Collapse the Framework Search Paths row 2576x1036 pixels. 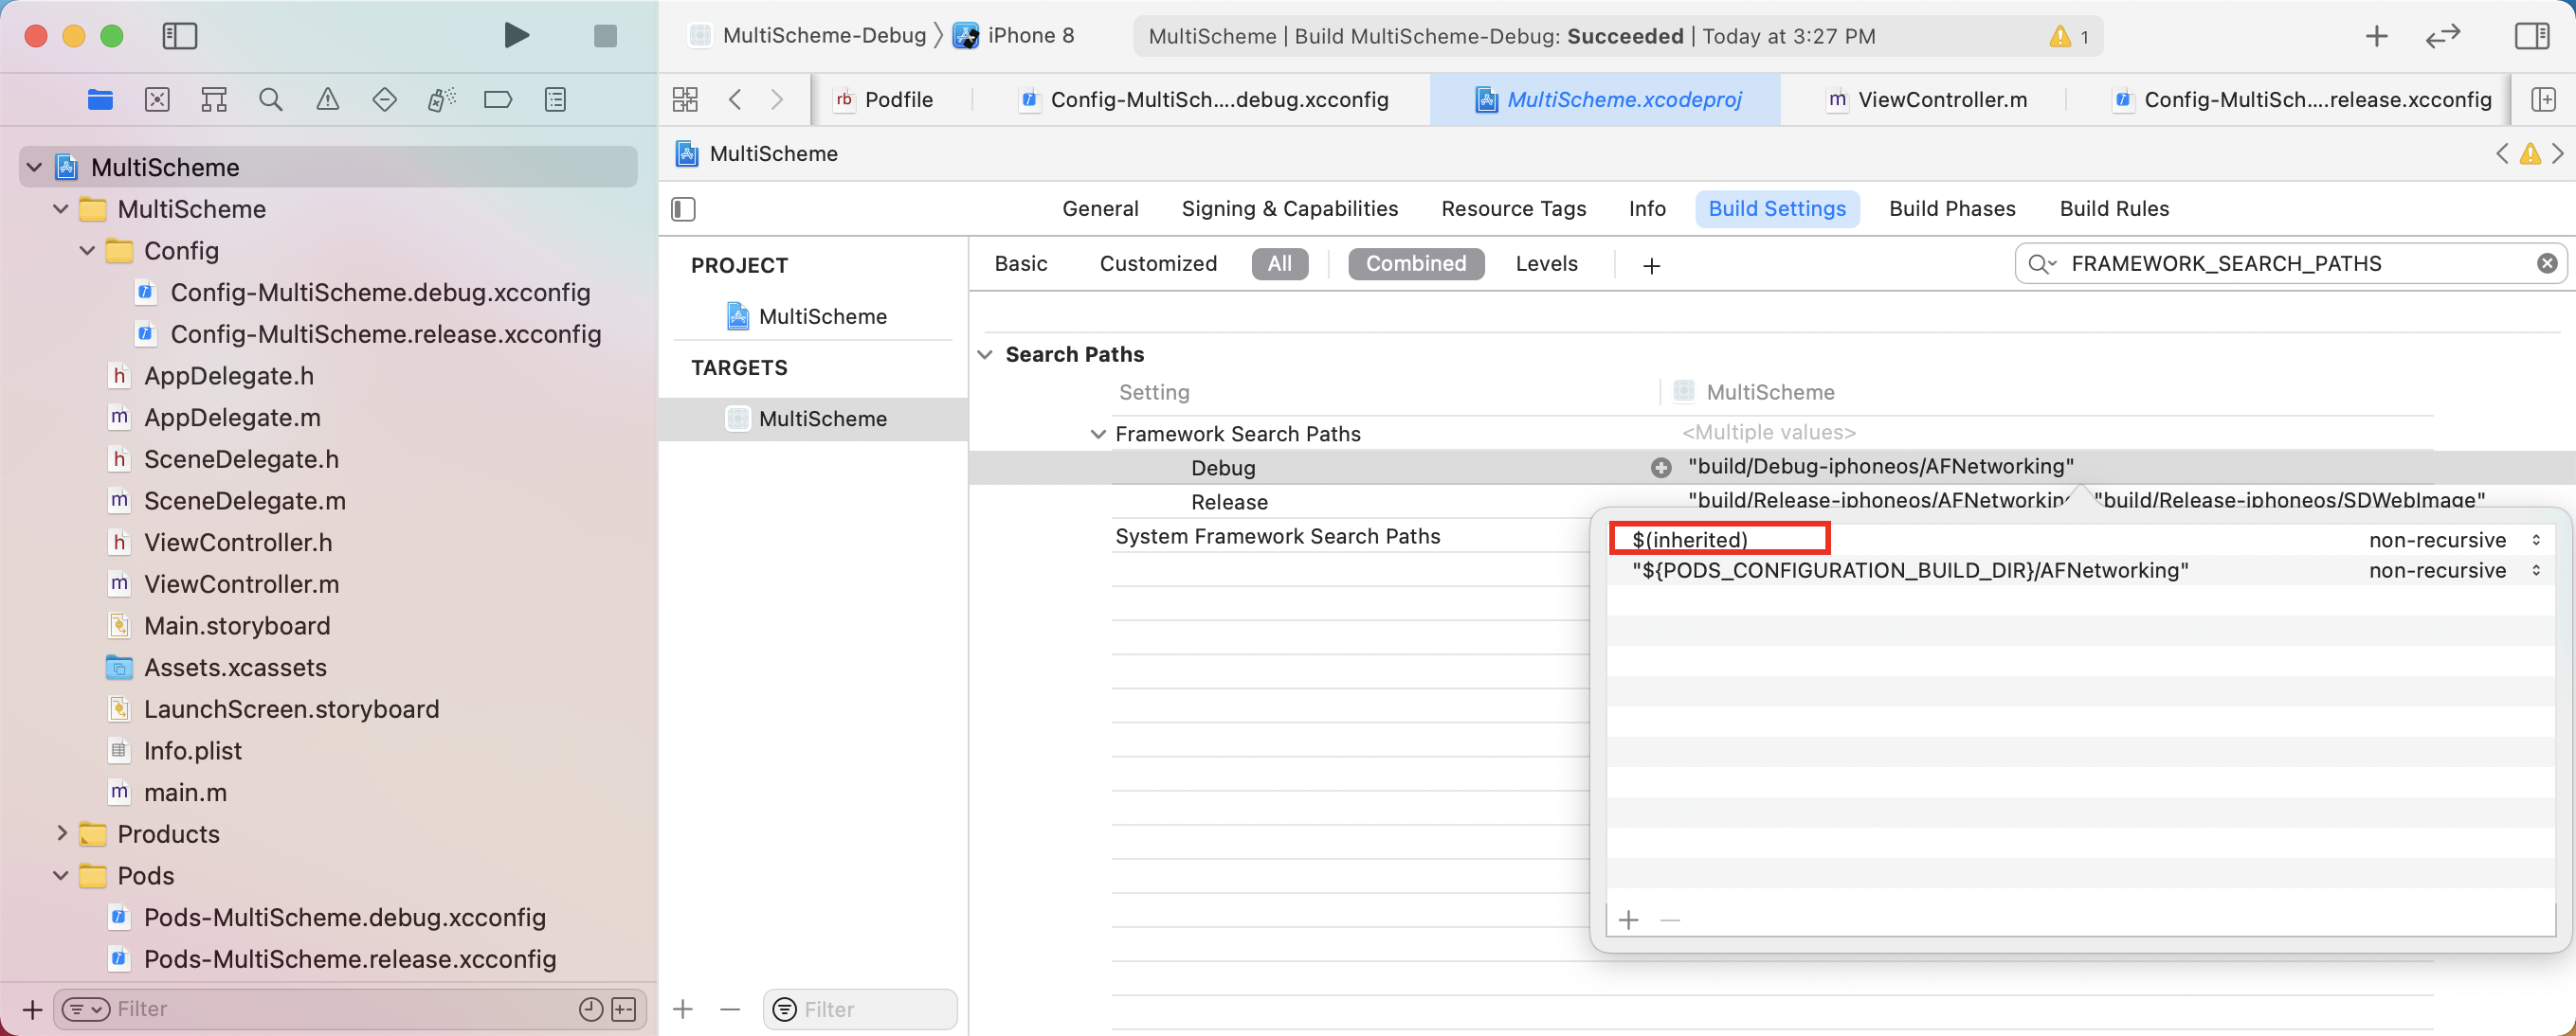1098,434
